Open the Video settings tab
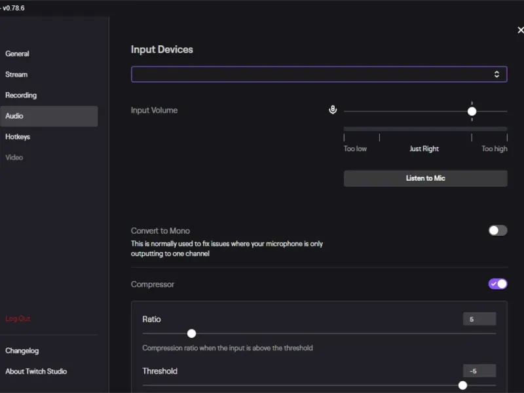 tap(14, 157)
